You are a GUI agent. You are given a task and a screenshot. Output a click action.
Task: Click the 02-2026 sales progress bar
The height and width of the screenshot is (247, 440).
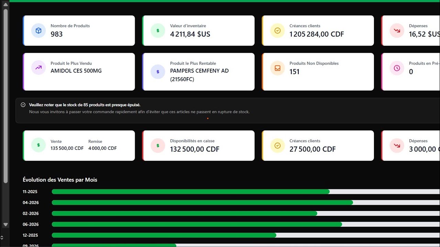[246, 213]
